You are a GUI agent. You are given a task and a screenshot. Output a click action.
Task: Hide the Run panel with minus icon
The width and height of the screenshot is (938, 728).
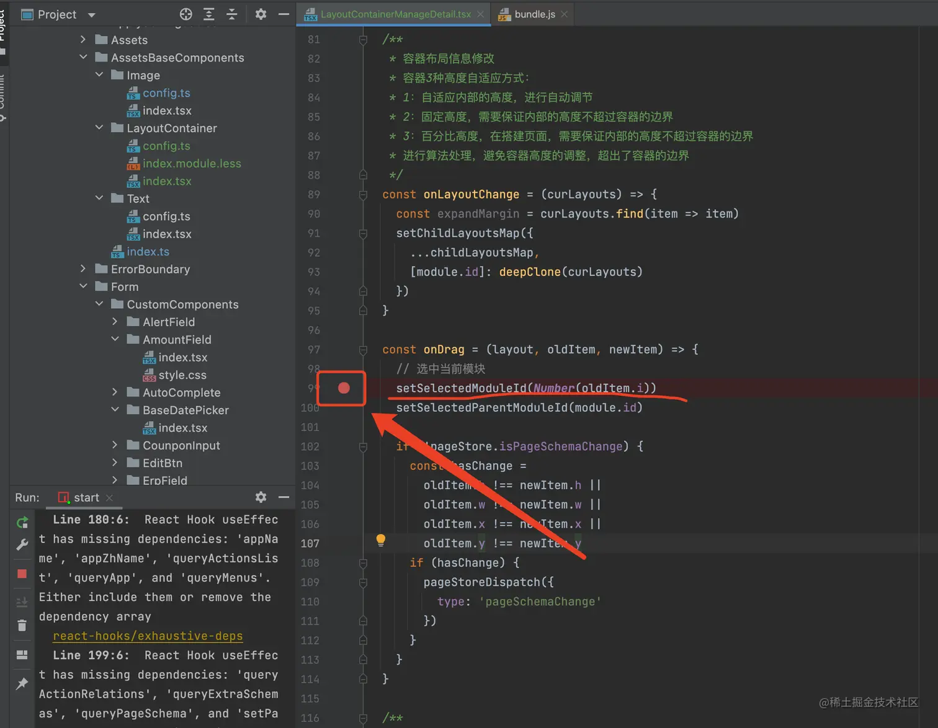point(284,497)
